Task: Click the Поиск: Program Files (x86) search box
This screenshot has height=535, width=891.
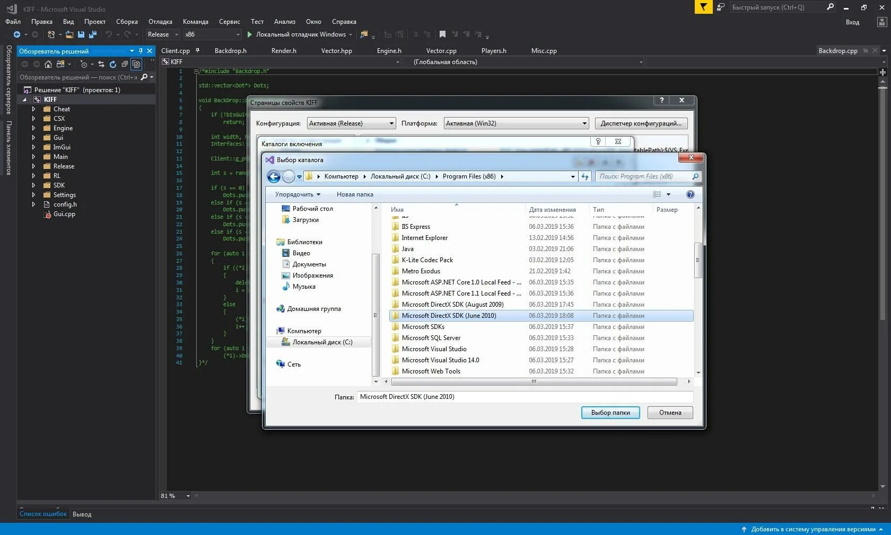Action: (648, 176)
